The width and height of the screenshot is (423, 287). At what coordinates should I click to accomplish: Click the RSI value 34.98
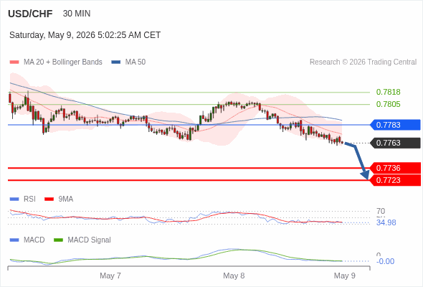[x=386, y=222]
